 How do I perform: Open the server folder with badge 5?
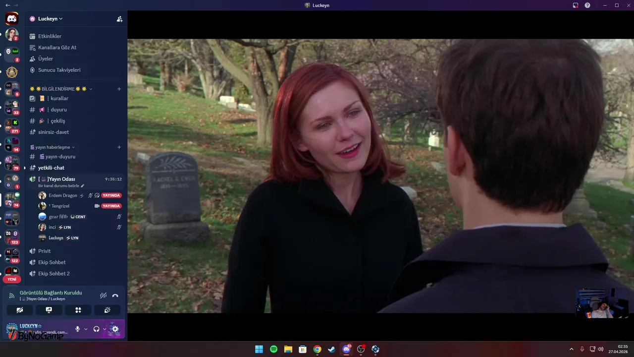tap(12, 89)
